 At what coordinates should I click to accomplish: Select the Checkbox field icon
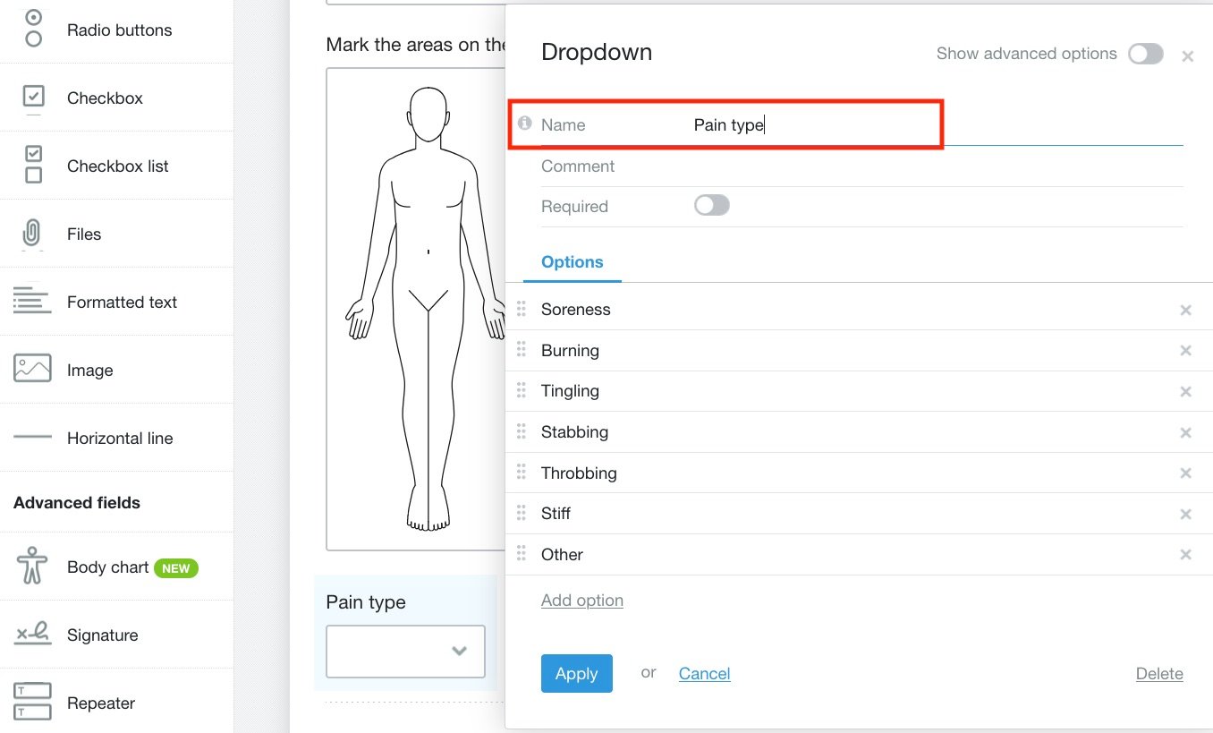pos(32,97)
